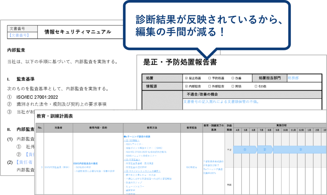Select the long schedule bar marked ③
This screenshot has height=195, width=327.
(x=300, y=149)
